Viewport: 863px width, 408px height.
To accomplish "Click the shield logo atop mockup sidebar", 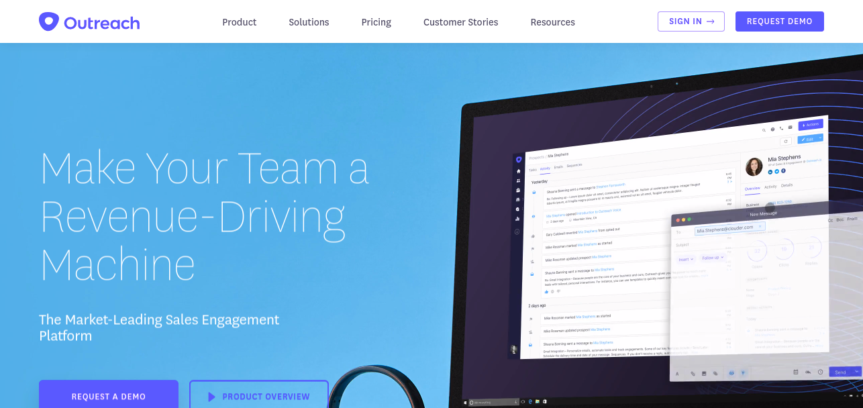I will pyautogui.click(x=519, y=160).
